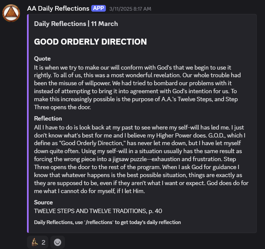The width and height of the screenshot is (265, 249).
Task: Toggle the existing emoji reaction under the message
Action: pyautogui.click(x=38, y=242)
